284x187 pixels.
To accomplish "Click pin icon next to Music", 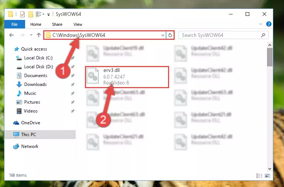I will 73,93.
